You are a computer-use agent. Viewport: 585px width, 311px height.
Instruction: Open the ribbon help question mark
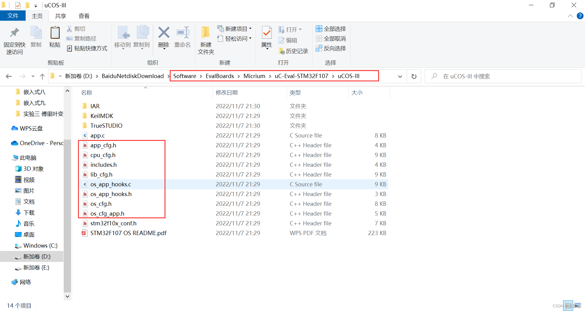580,16
